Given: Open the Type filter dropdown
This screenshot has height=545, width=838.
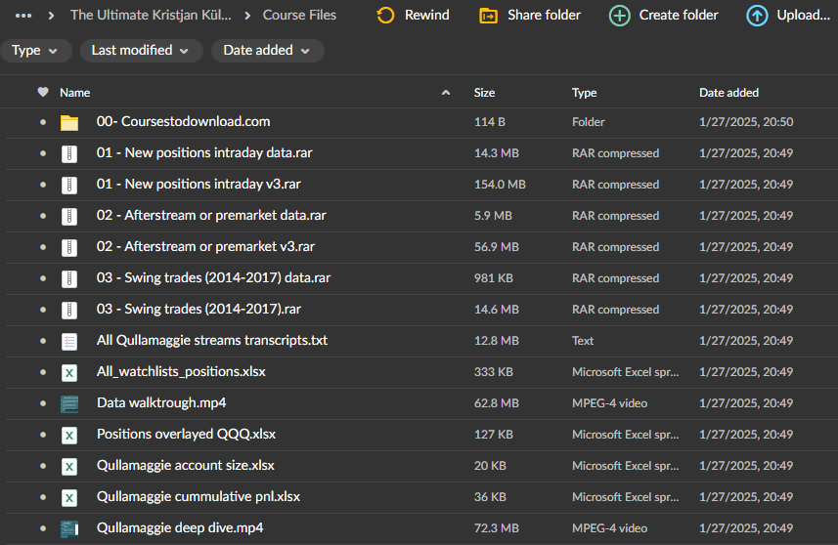Looking at the screenshot, I should point(35,51).
